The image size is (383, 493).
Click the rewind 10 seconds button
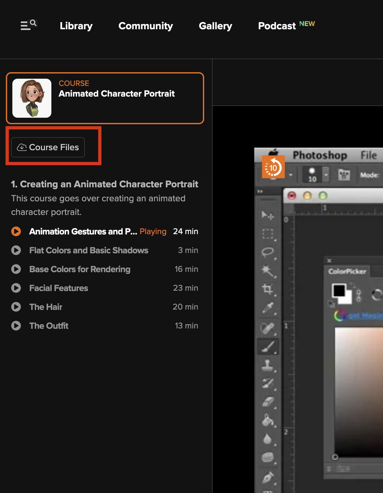click(x=273, y=167)
